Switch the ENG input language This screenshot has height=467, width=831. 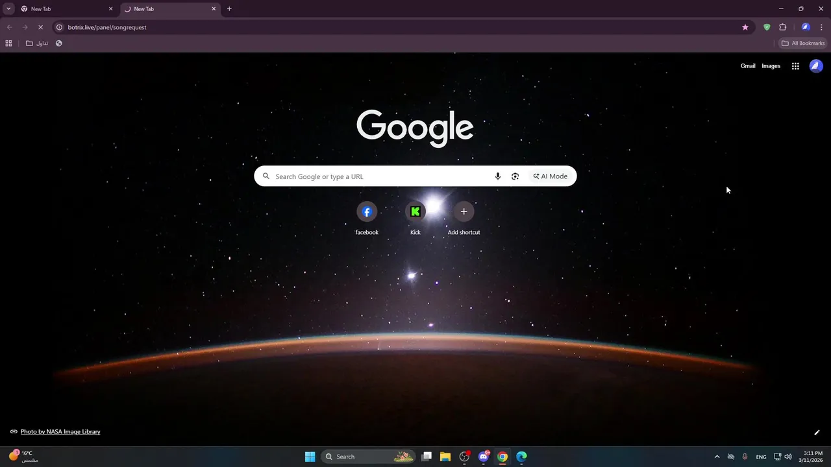click(761, 457)
